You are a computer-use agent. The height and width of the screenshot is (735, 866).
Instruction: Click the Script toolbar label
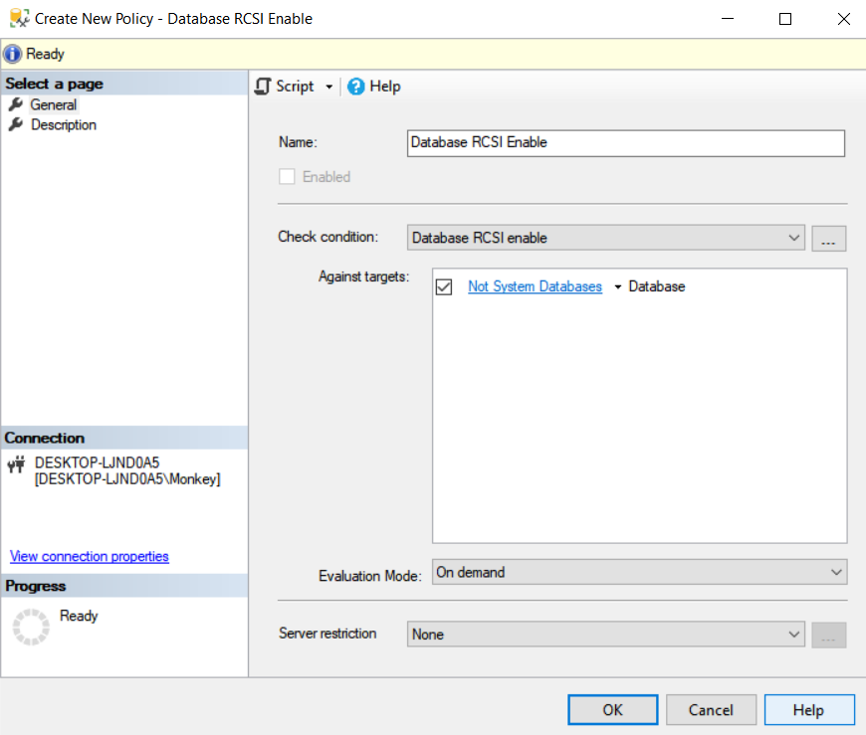click(295, 87)
